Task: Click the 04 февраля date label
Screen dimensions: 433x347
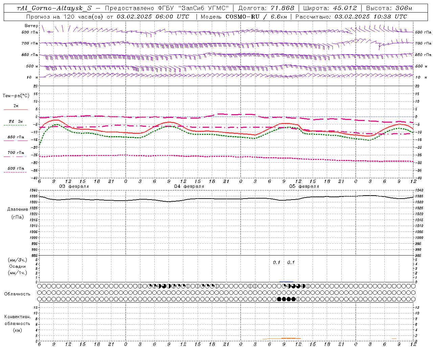Action: click(189, 186)
